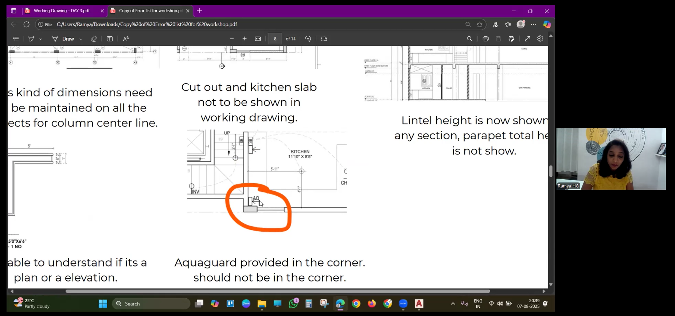
Task: Rotate the PDF page
Action: pyautogui.click(x=308, y=39)
